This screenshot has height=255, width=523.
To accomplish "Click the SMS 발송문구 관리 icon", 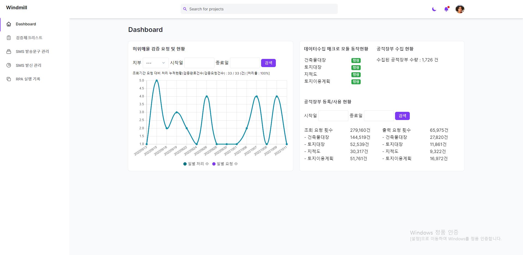I will pos(9,52).
